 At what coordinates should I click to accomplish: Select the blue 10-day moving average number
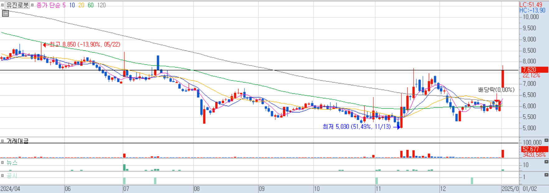[72, 5]
